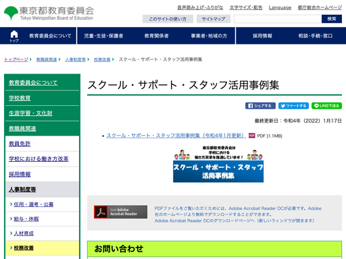Open 教育委員会について in the navigation bar
The image size is (346, 259).
click(x=50, y=36)
